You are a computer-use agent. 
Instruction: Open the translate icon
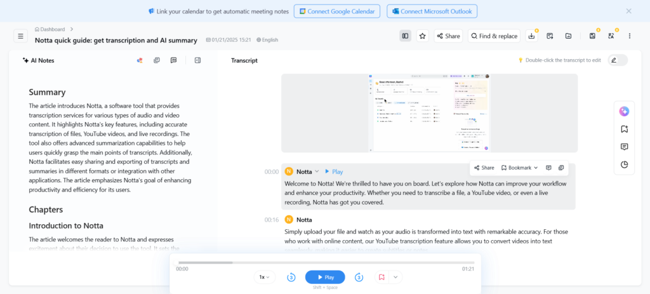click(611, 36)
